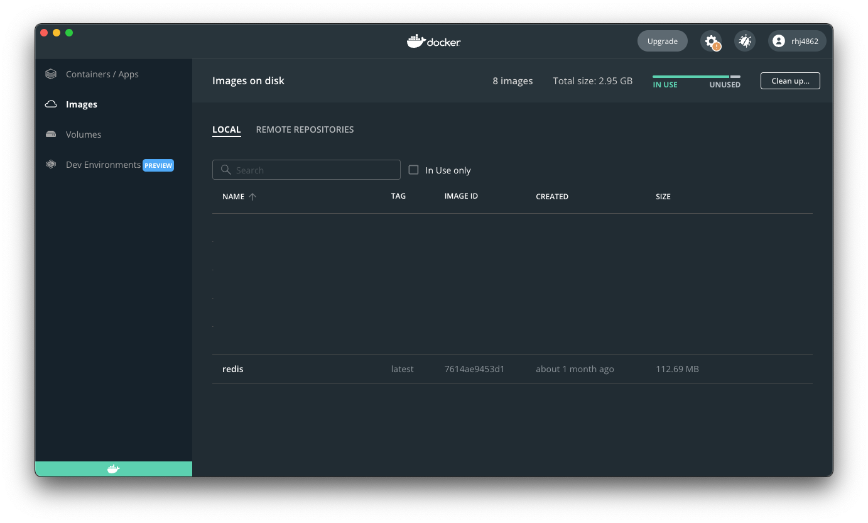Open rhj4862 account menu
Screen dimensions: 868x523
(797, 41)
